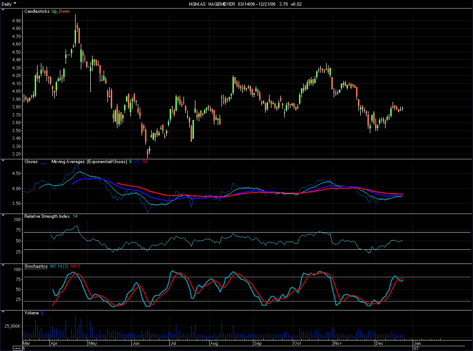Open the Closes panel triangle menu
The width and height of the screenshot is (473, 351).
tap(4, 161)
